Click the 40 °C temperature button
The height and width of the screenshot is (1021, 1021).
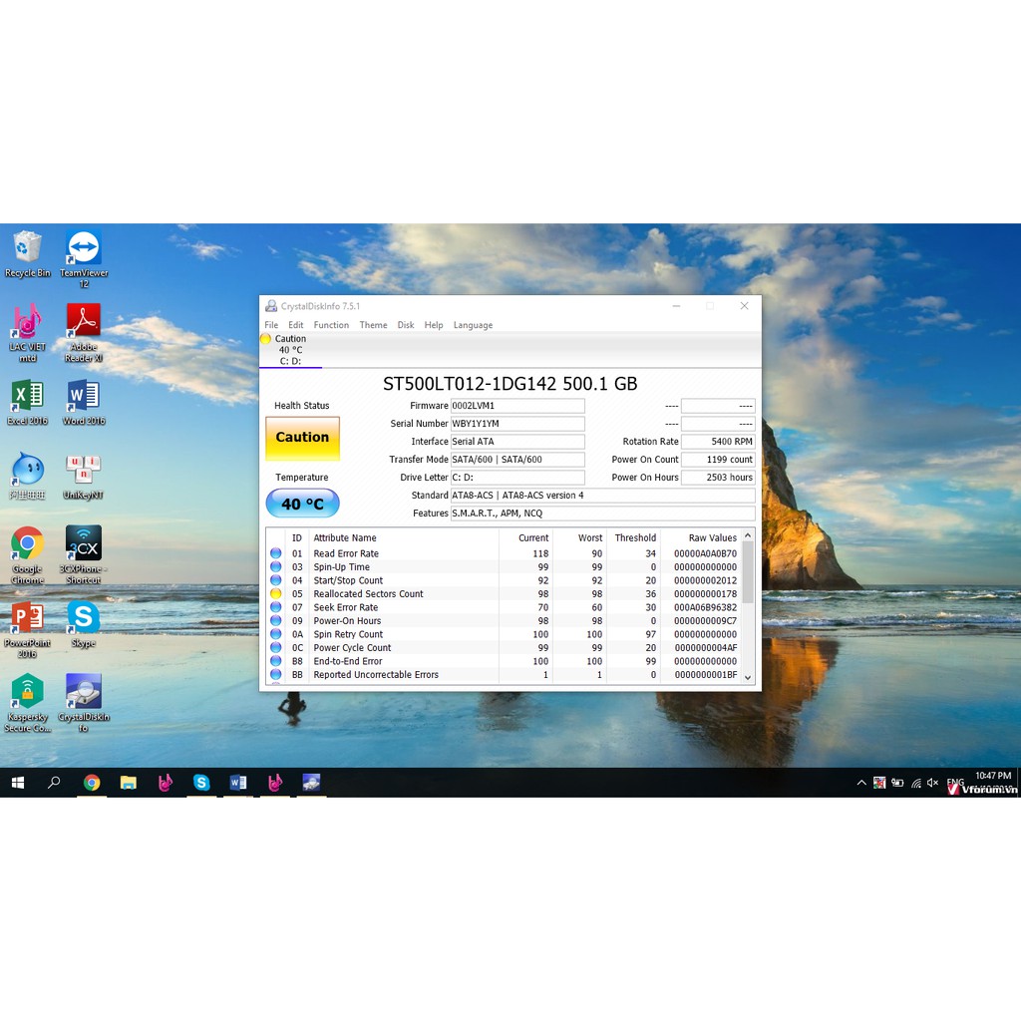[302, 504]
